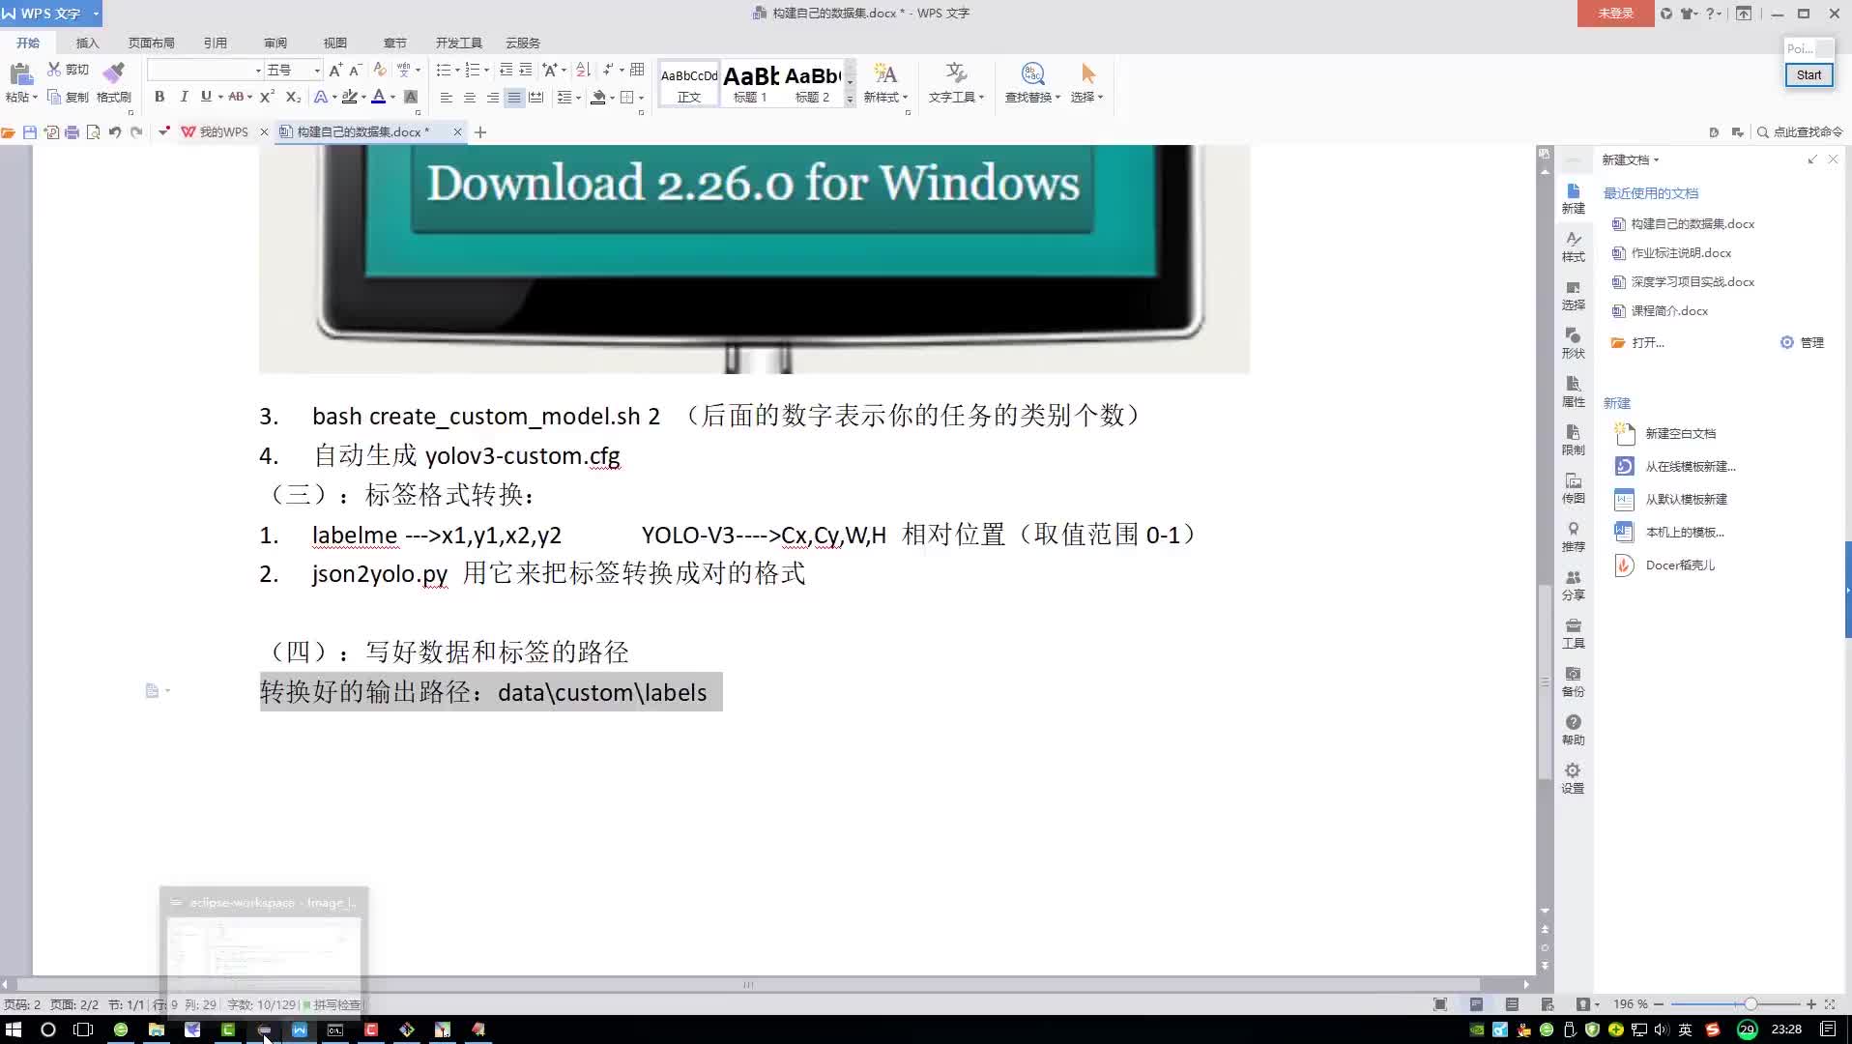Viewport: 1852px width, 1044px height.
Task: Click the Copy (复制) button
Action: 68,97
